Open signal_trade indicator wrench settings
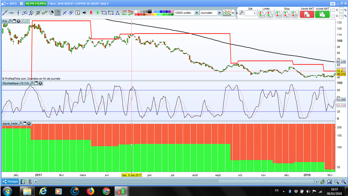Image resolution: width=348 pixels, height=196 pixels. 20,124
